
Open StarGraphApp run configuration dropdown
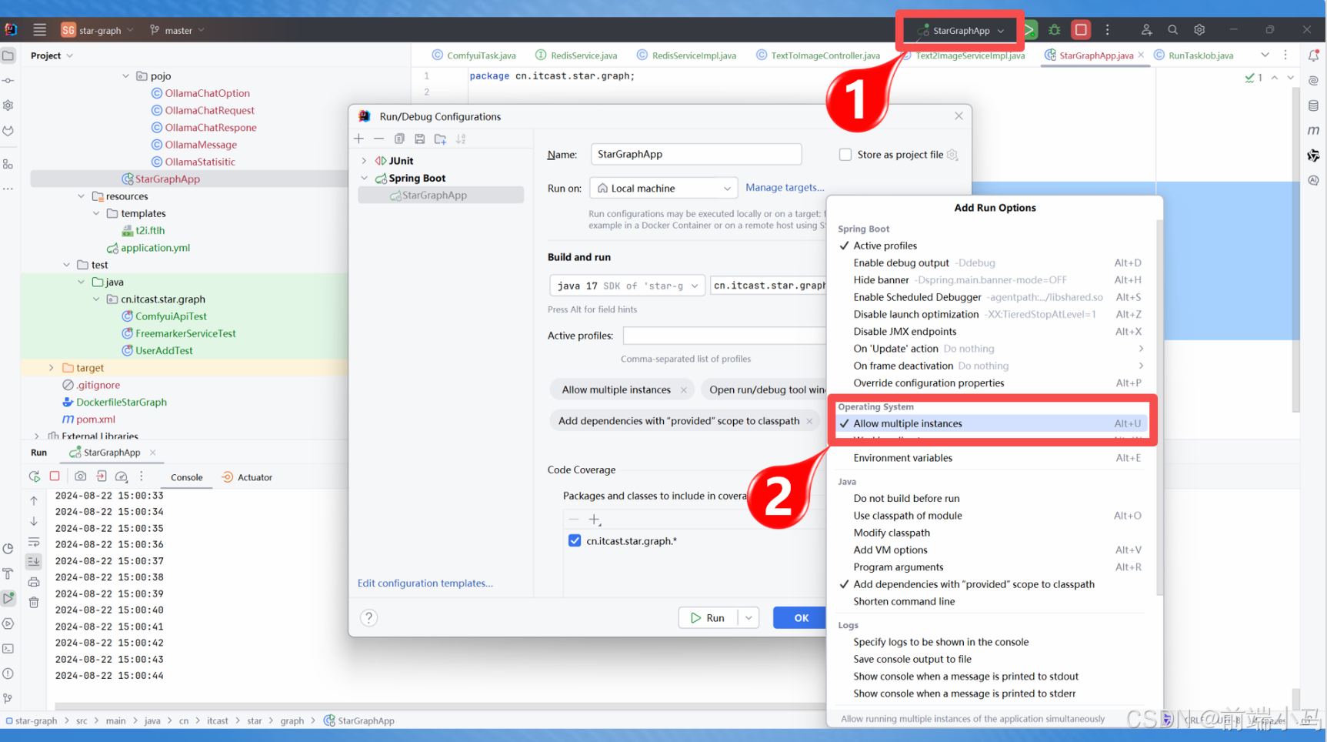click(x=961, y=31)
